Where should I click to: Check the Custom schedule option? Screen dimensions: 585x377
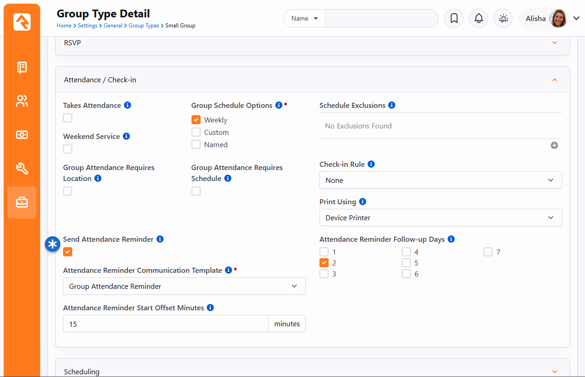click(196, 133)
